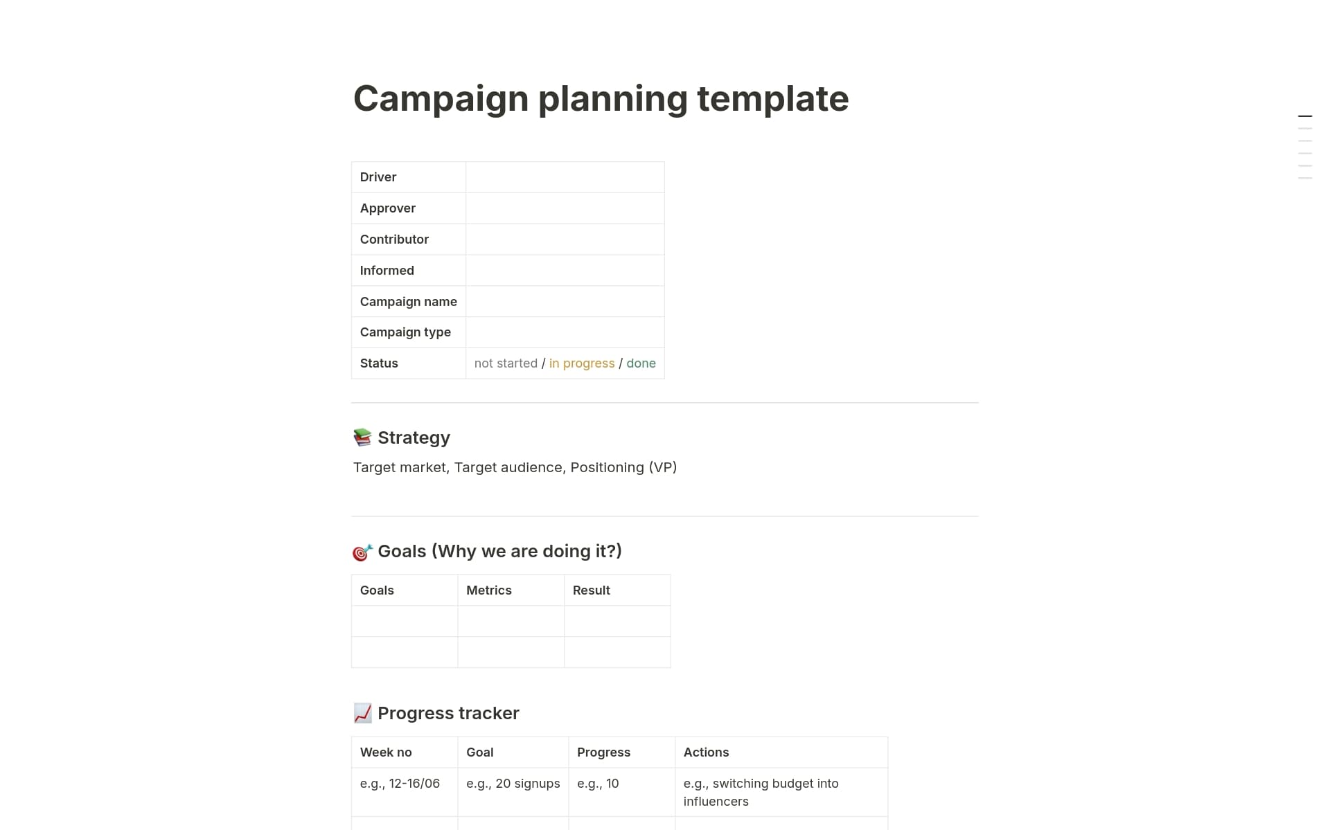Click the Campaign planning template page title
Screen dimensions: 1330x830
[x=601, y=98]
